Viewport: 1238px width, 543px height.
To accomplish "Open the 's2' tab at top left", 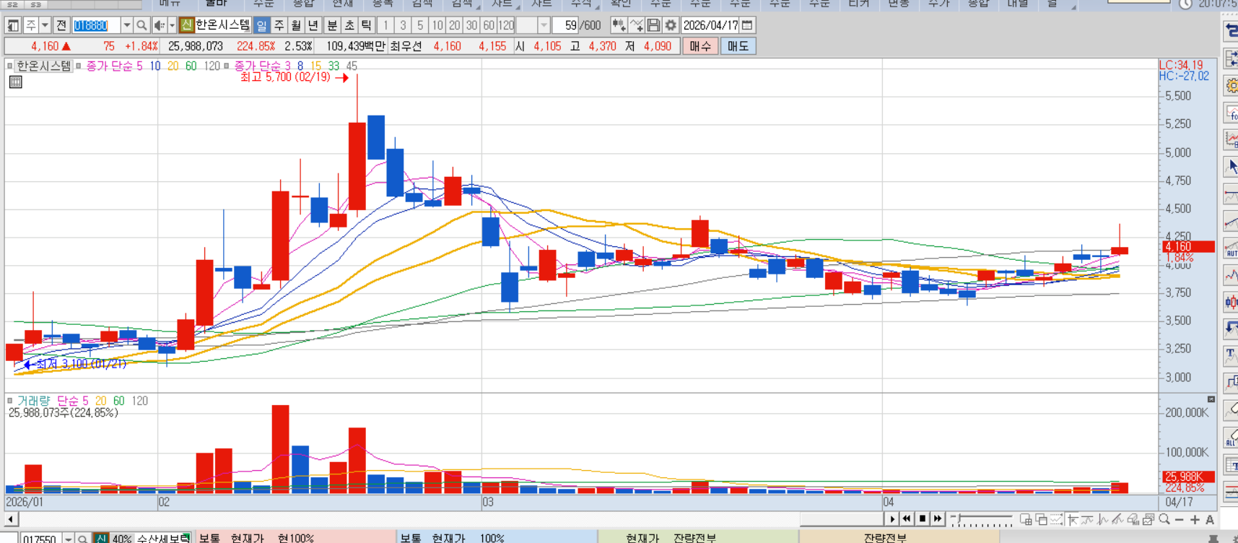I will pyautogui.click(x=13, y=4).
